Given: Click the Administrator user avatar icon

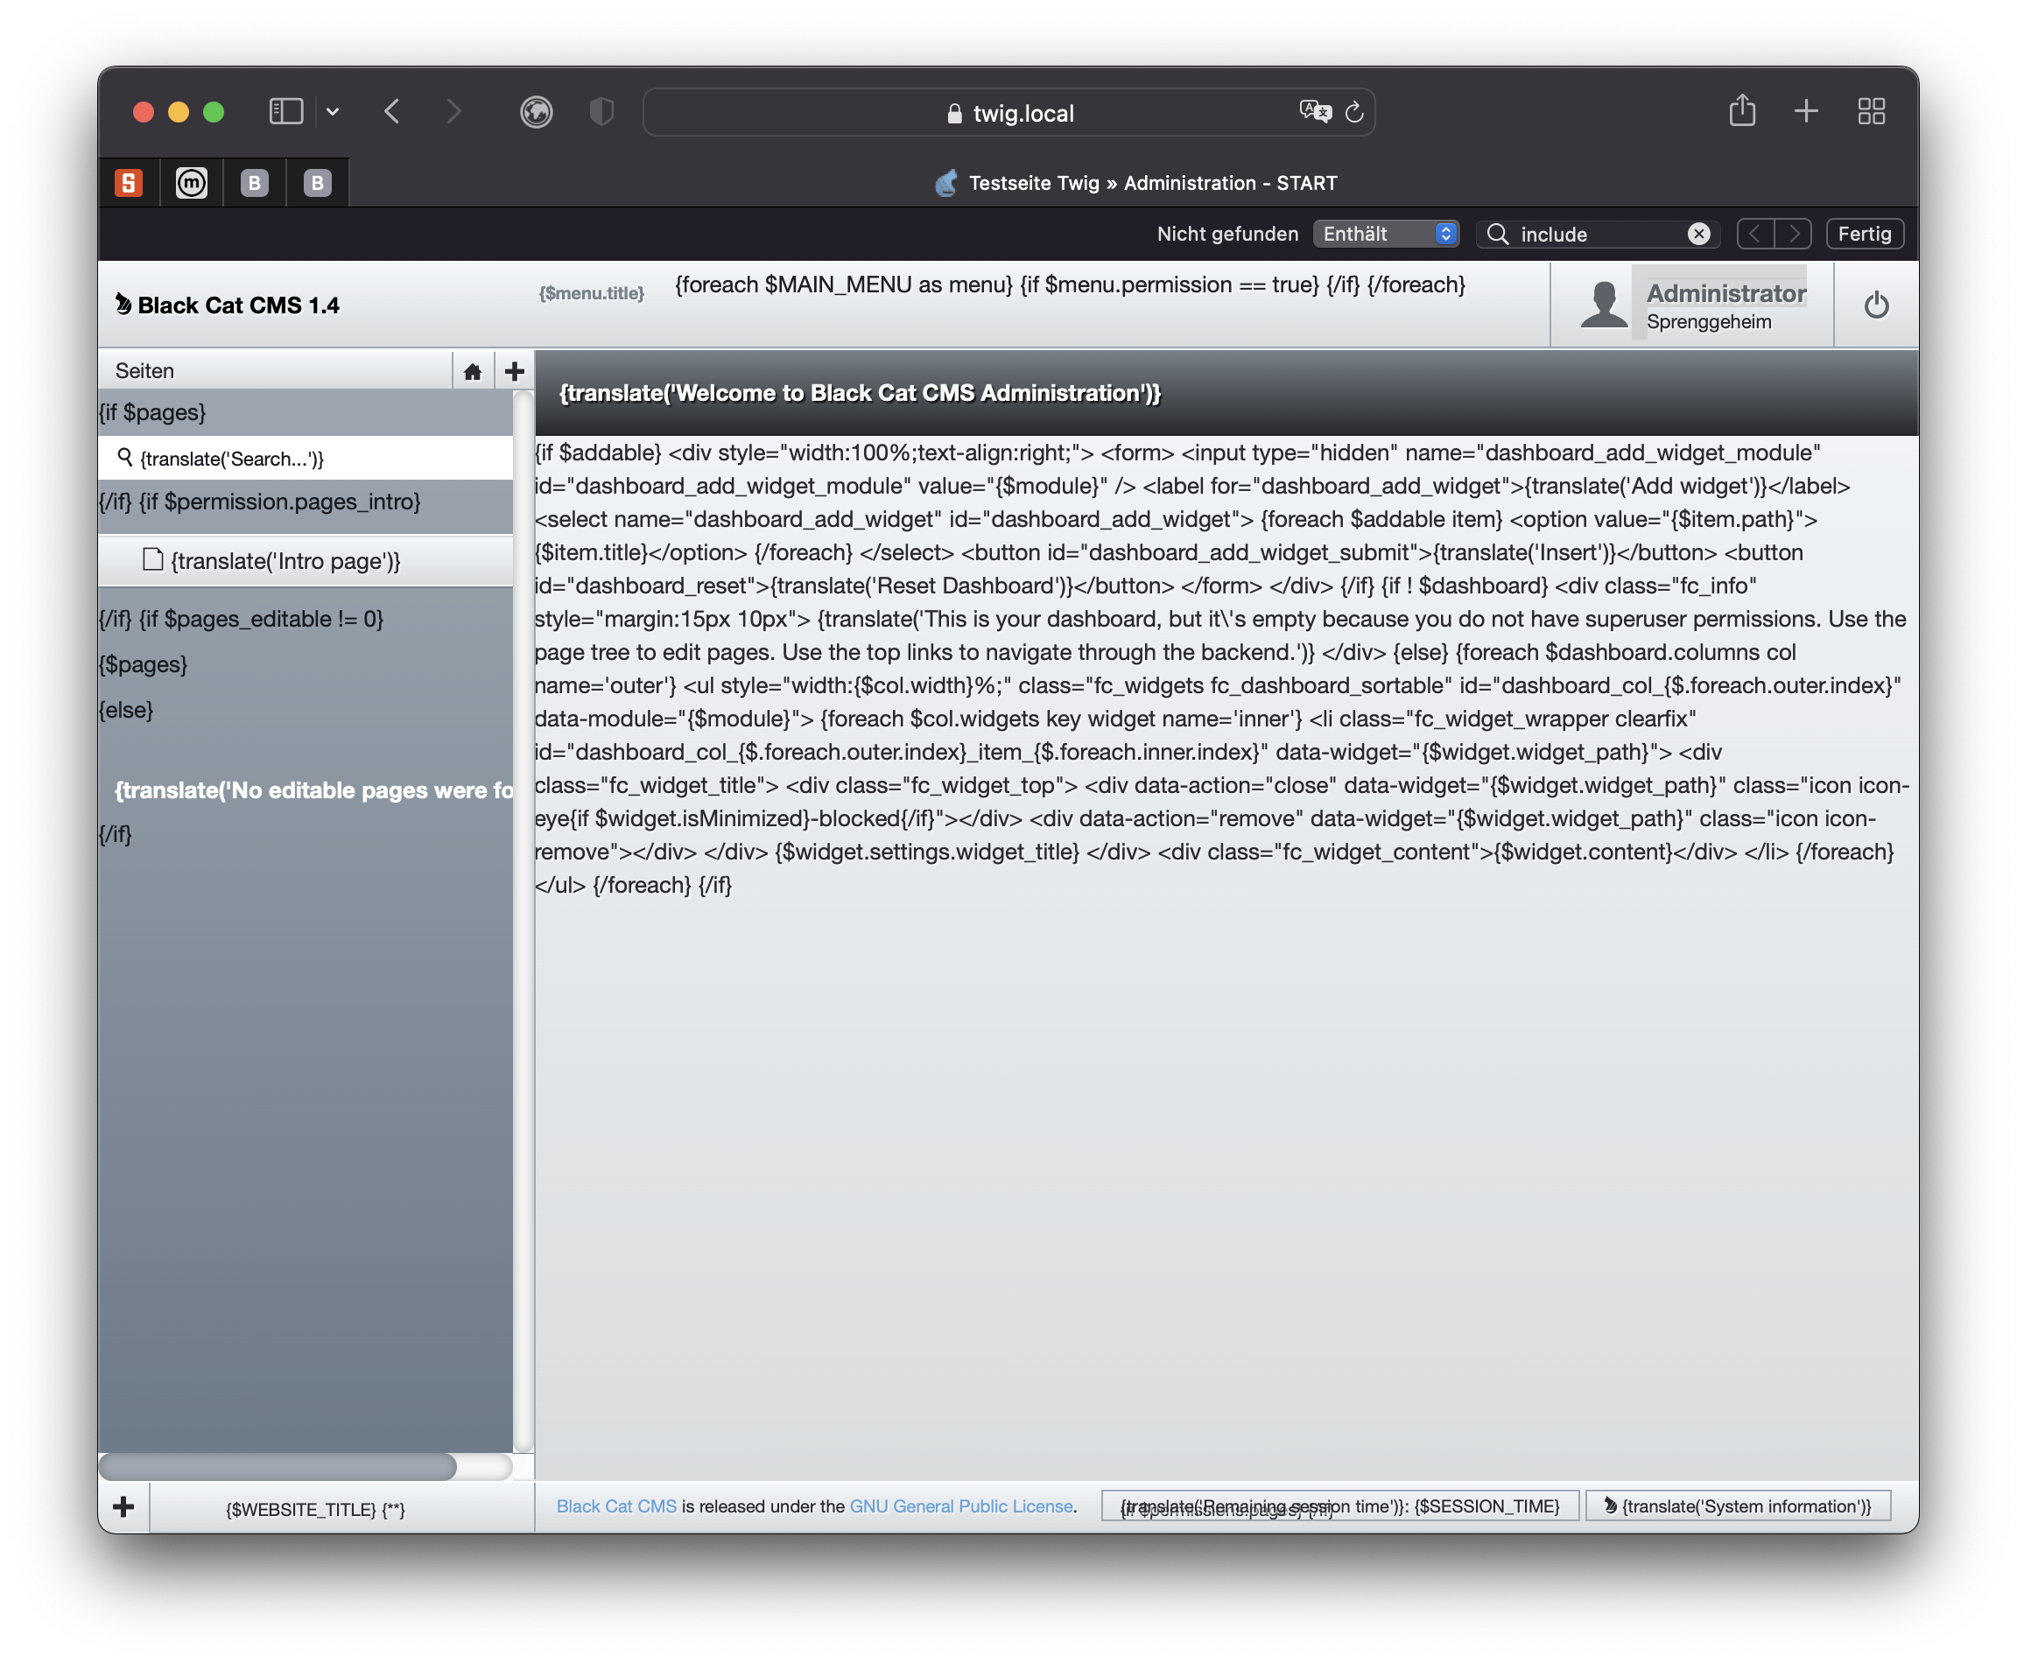Looking at the screenshot, I should [1603, 305].
